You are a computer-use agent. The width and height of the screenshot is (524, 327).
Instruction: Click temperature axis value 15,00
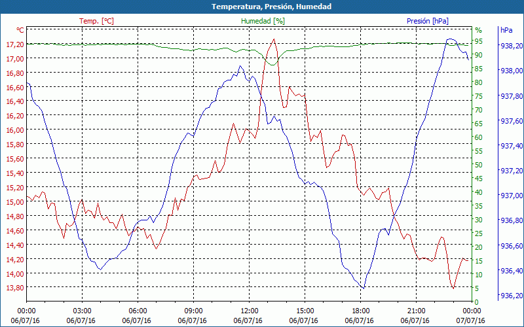[15, 202]
